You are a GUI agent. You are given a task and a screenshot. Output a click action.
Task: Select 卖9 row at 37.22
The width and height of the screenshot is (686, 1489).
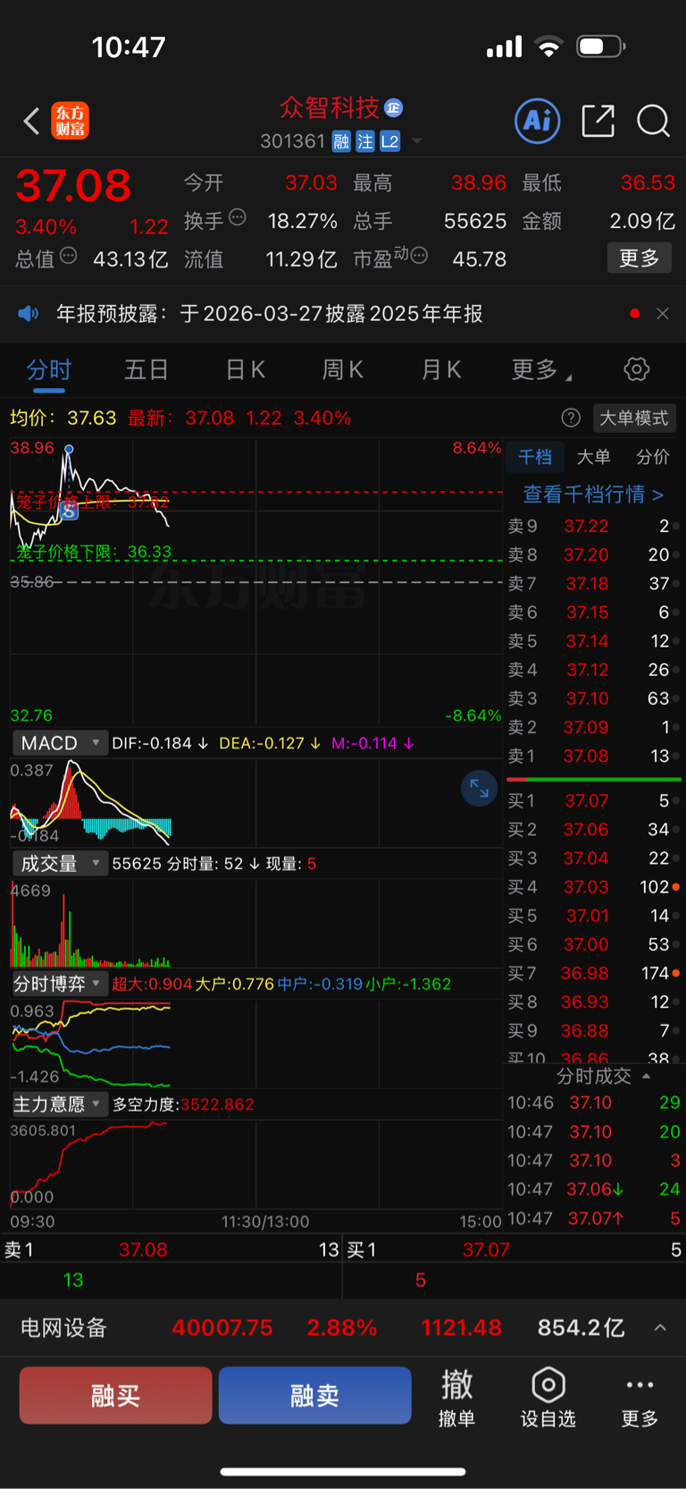[x=593, y=526]
